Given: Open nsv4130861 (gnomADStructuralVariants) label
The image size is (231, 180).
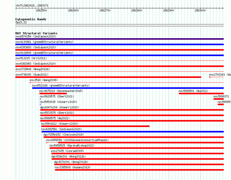Looking at the screenshot, I should [44, 42].
